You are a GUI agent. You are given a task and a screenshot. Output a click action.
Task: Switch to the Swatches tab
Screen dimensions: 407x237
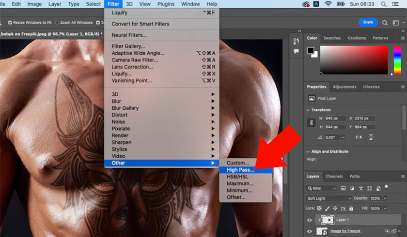point(332,38)
